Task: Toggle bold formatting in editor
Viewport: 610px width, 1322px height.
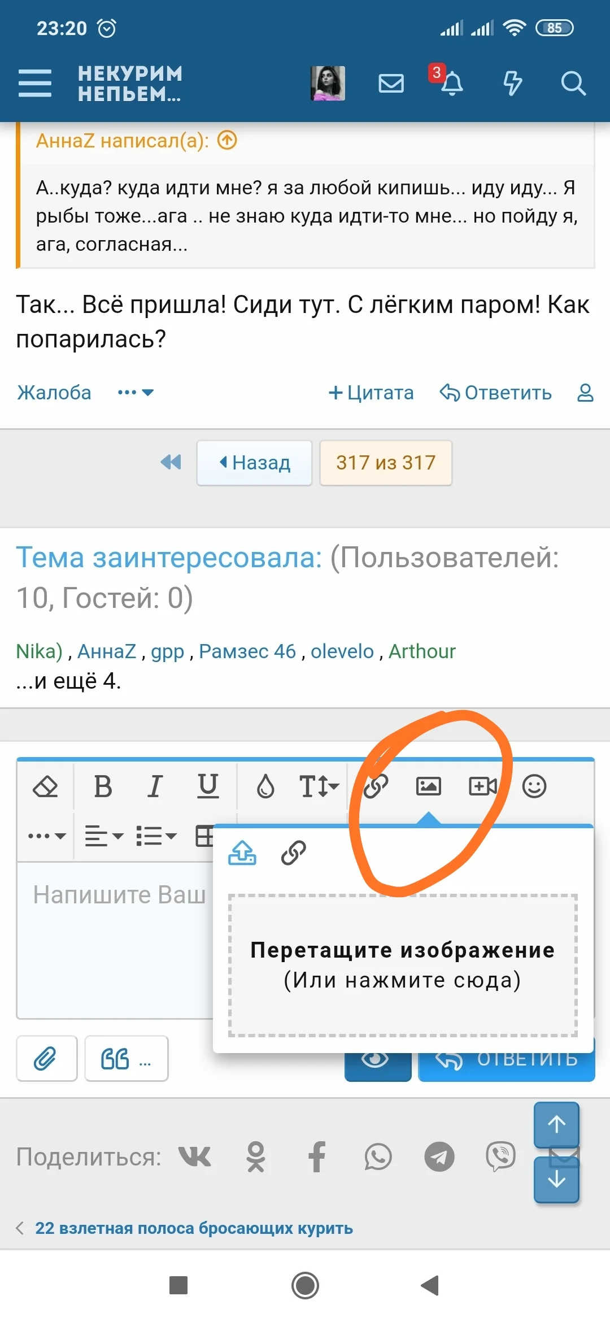Action: click(103, 786)
